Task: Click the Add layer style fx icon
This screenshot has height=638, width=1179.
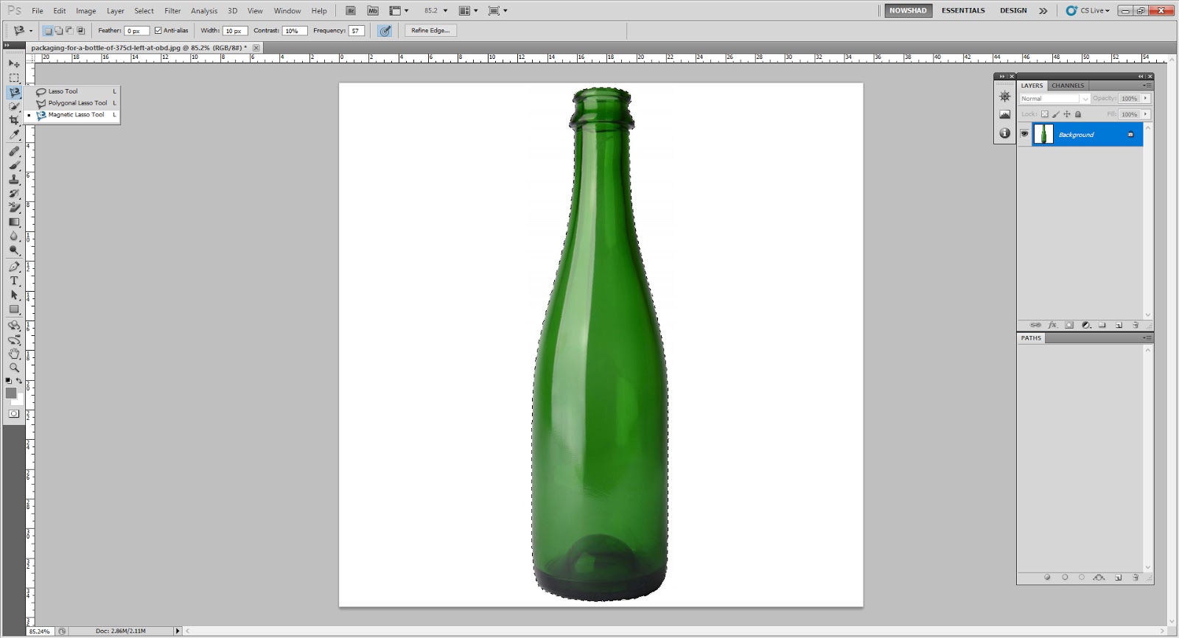Action: click(1052, 325)
